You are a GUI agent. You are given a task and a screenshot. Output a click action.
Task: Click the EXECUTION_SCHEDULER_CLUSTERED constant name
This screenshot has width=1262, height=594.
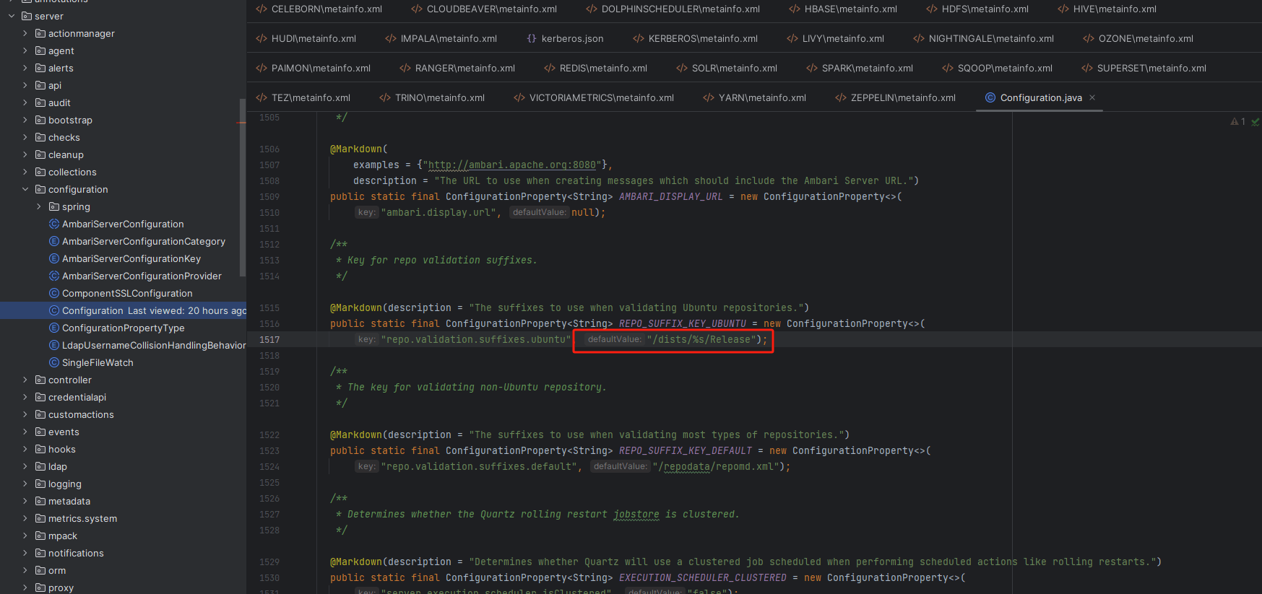702,577
